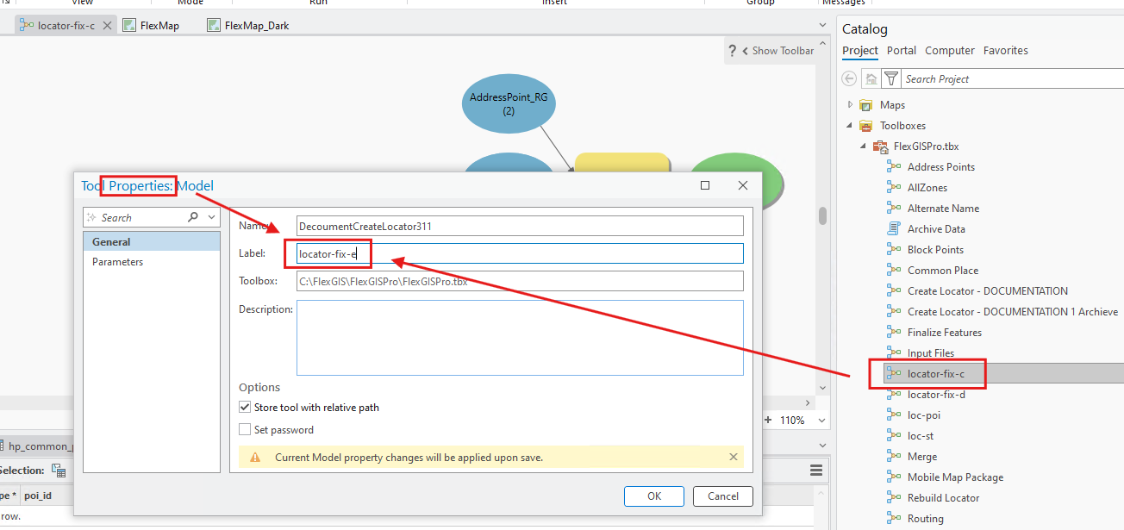
Task: Click the Description text area
Action: [x=520, y=337]
